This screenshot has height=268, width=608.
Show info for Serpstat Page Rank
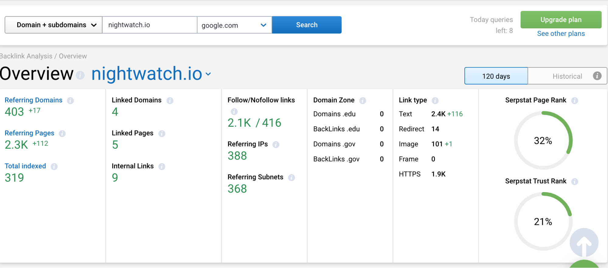(x=575, y=101)
